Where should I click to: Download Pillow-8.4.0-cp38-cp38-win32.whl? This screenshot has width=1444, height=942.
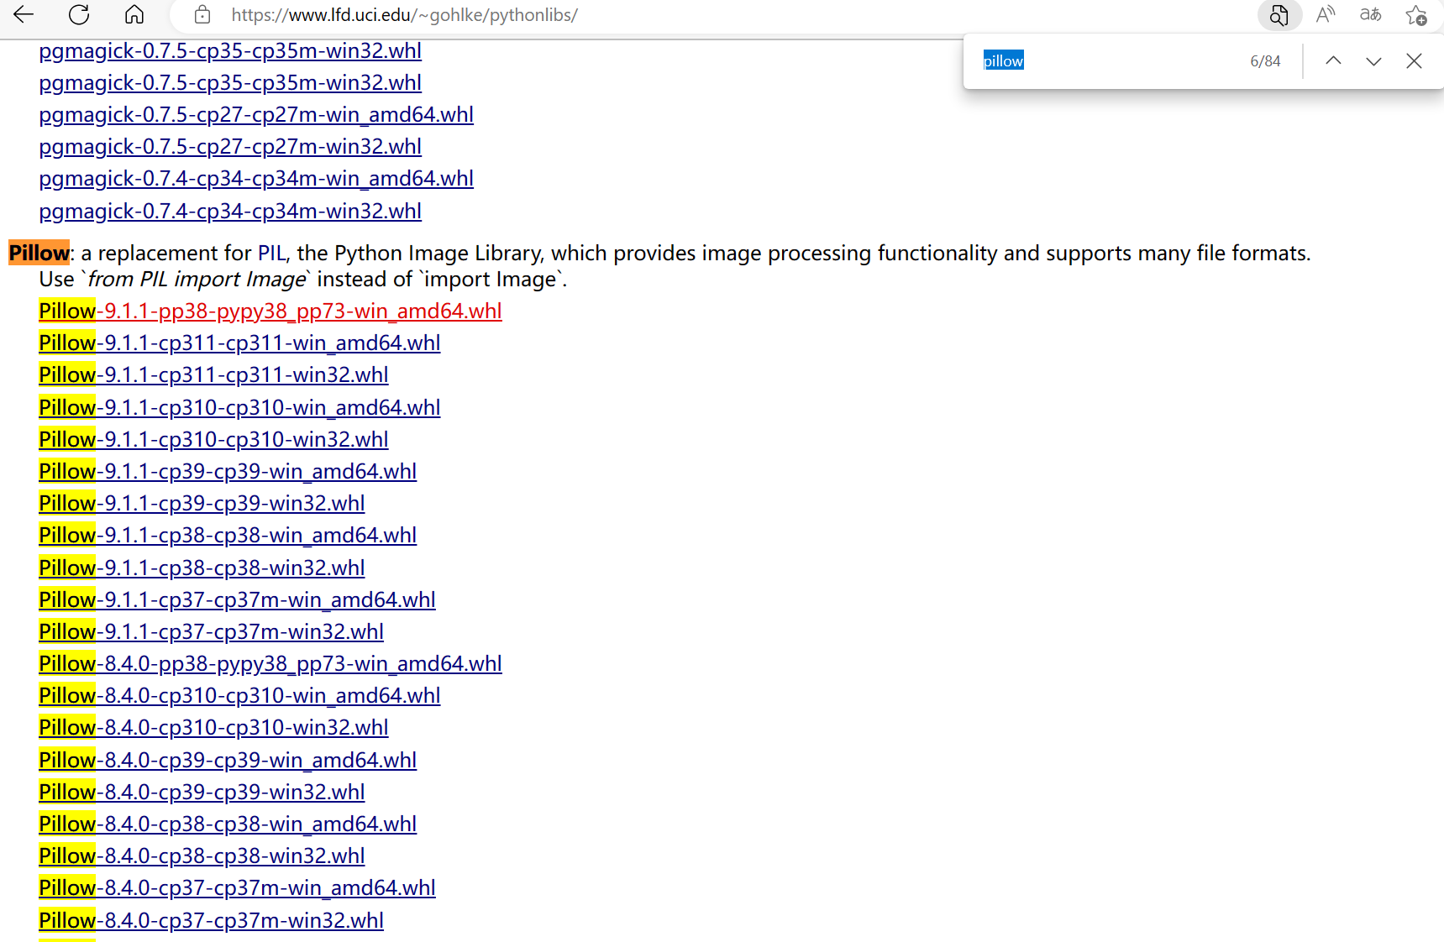pos(202,856)
